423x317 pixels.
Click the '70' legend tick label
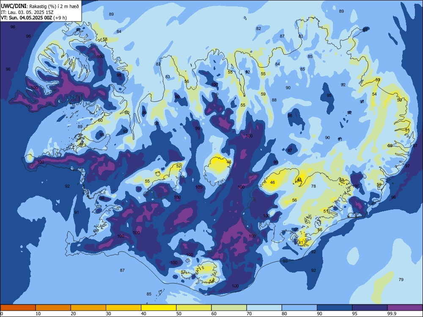(x=249, y=314)
